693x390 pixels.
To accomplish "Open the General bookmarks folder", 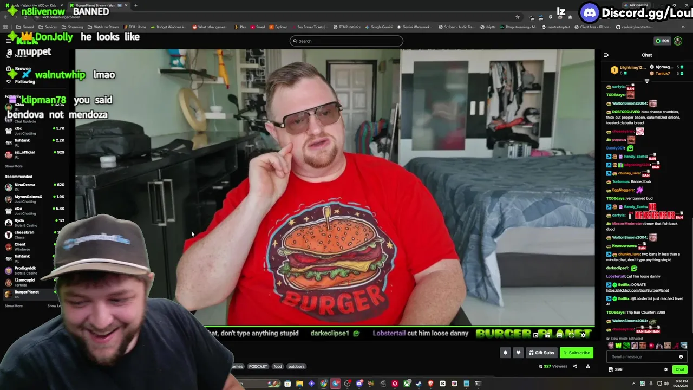I will [25, 27].
